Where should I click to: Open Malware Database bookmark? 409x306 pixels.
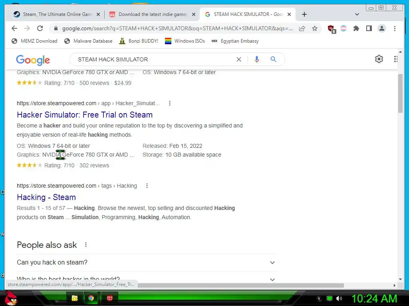88,41
